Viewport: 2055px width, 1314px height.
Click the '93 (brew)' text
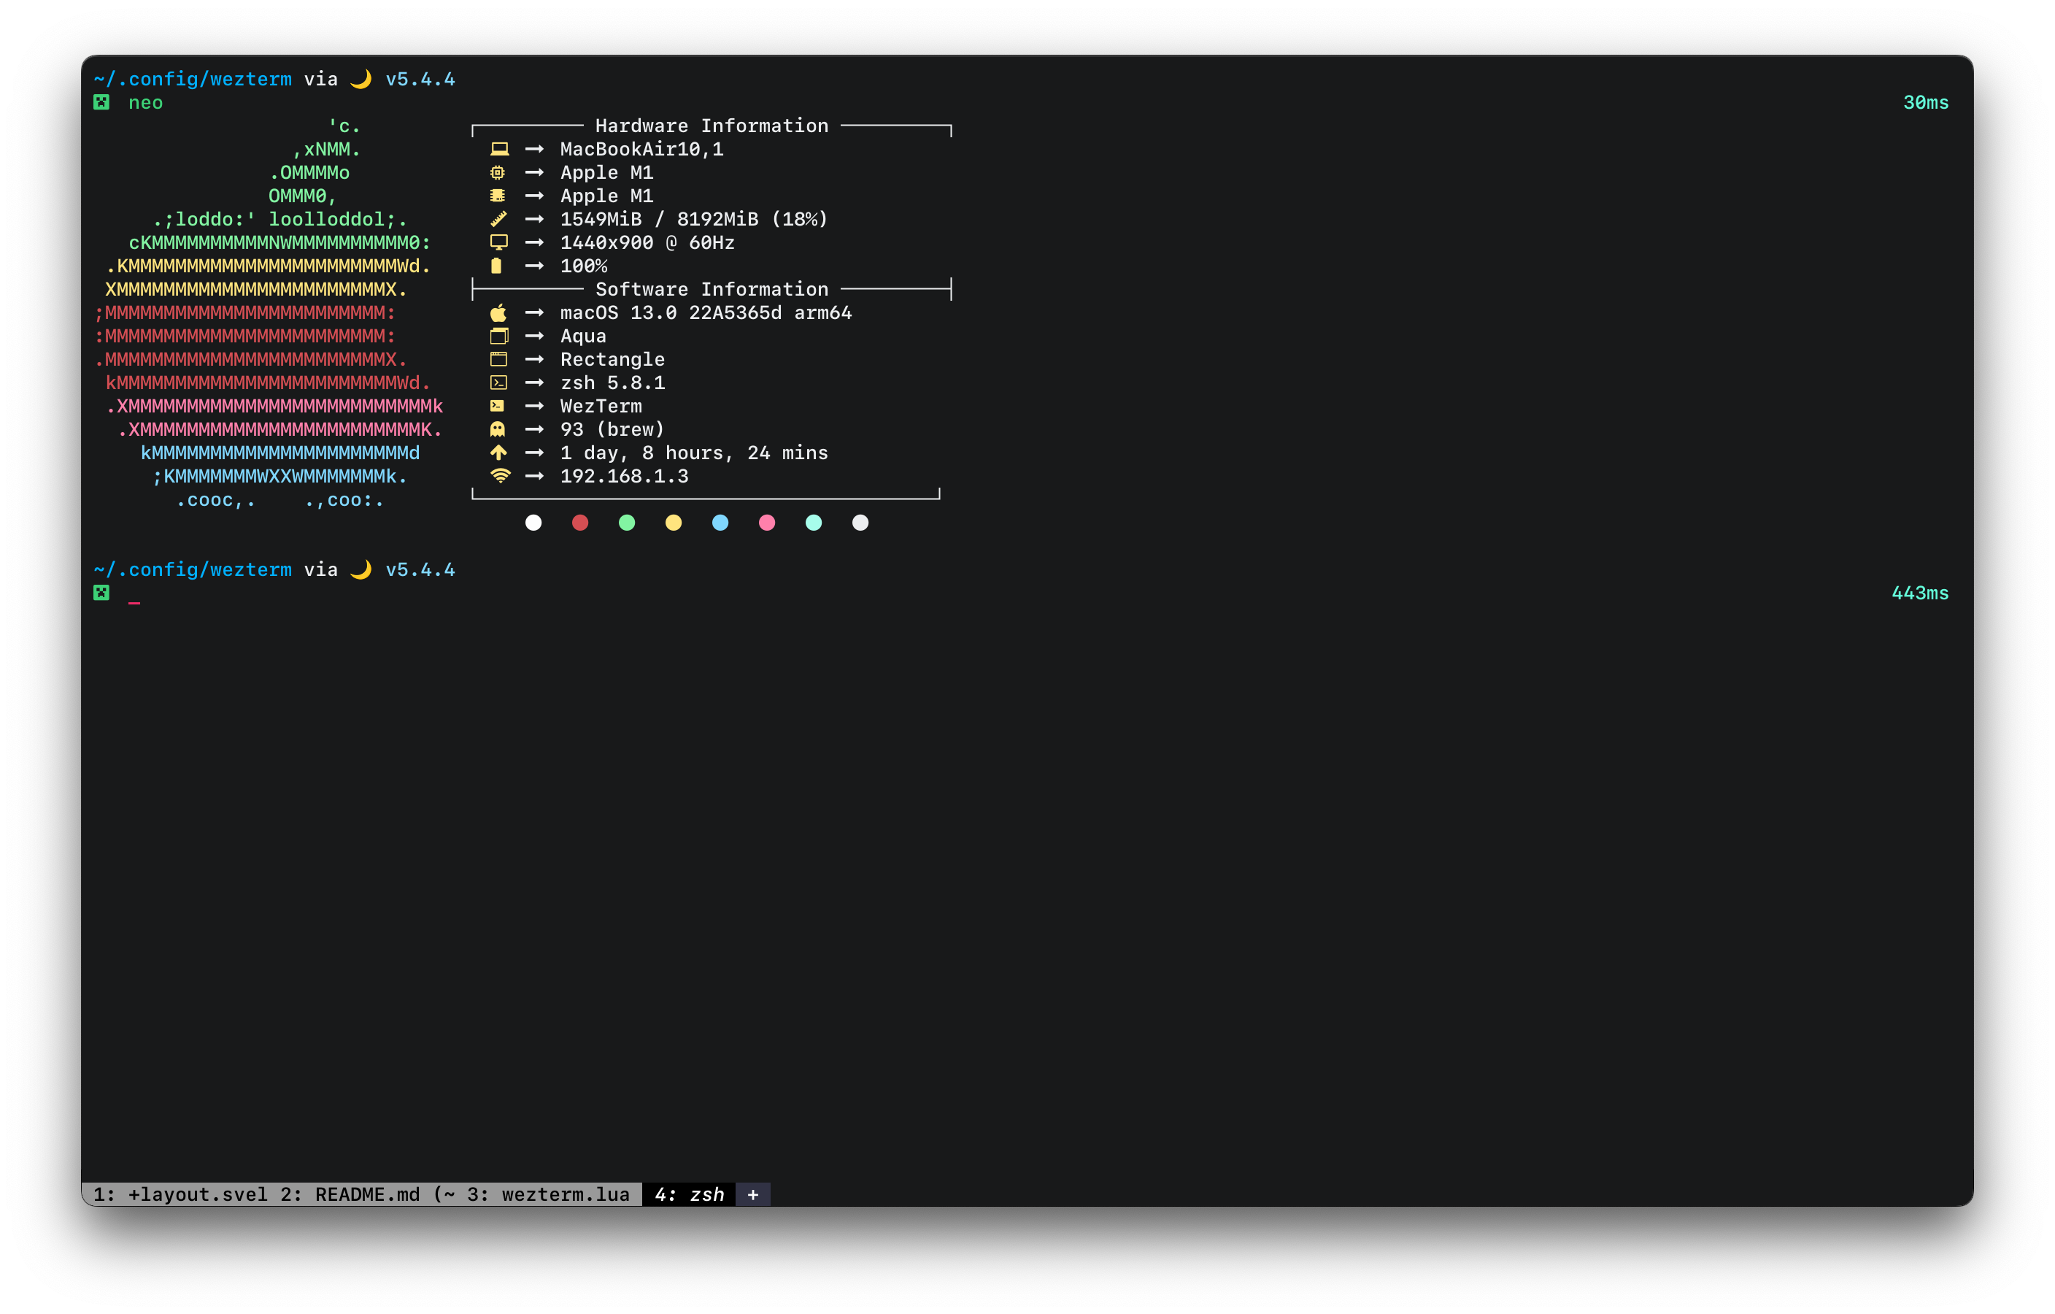(x=612, y=429)
